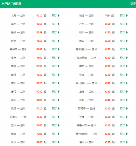Viewport: 136px width, 146px height.
Task: Click the ¥660 price for 喀什—兰州
Action: 39,58
